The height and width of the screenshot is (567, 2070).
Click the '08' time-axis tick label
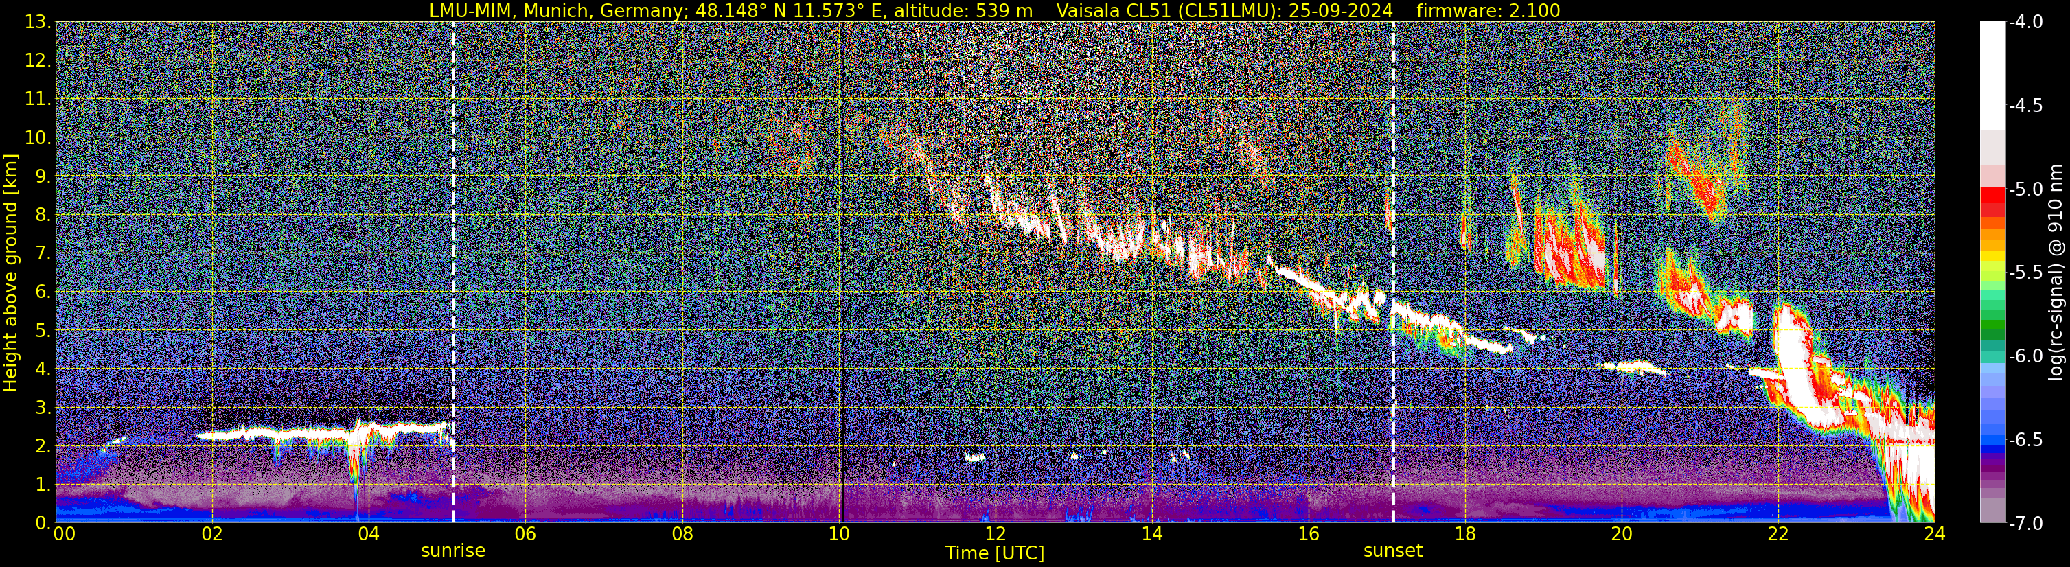tap(682, 534)
